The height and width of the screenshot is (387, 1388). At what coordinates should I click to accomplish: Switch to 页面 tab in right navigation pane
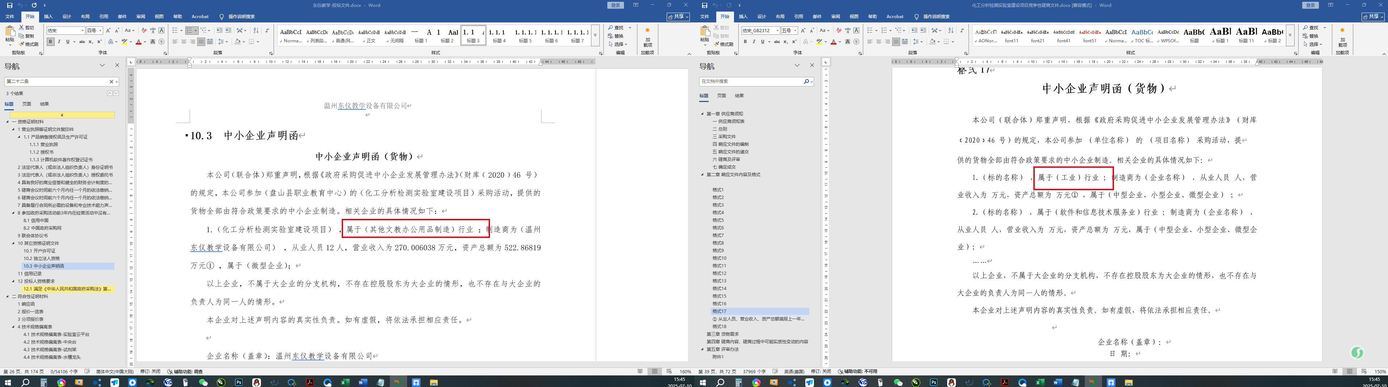721,96
